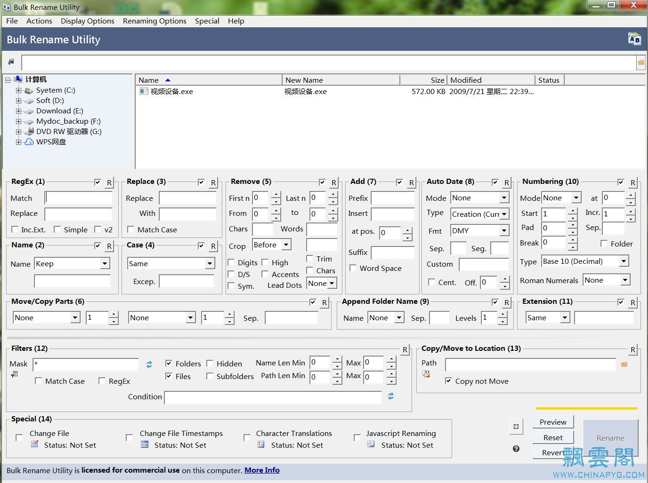
Task: Reset Numbering (10) with its R button
Action: [x=633, y=183]
